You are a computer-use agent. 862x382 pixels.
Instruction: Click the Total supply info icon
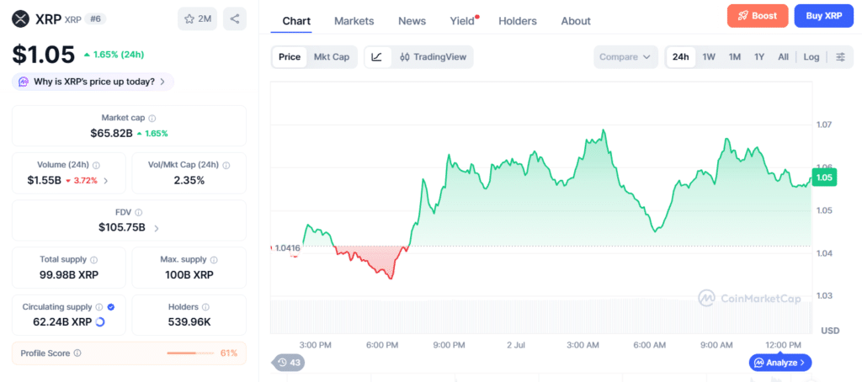click(94, 259)
